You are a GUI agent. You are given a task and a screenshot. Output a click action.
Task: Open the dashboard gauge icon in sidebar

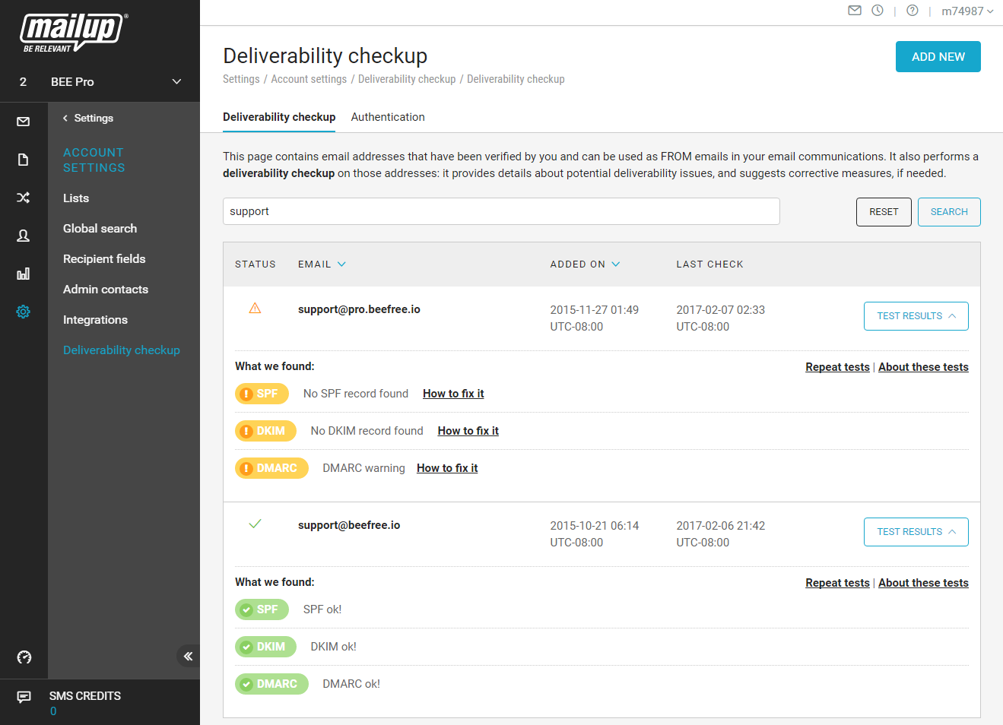(x=24, y=657)
